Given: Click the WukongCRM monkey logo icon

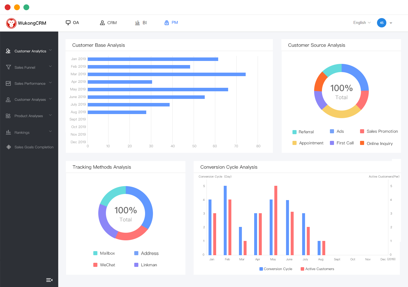Looking at the screenshot, I should point(11,23).
